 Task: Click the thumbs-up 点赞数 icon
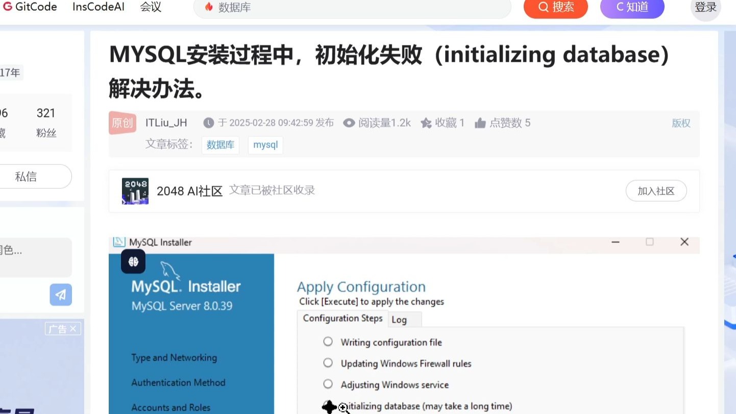480,123
